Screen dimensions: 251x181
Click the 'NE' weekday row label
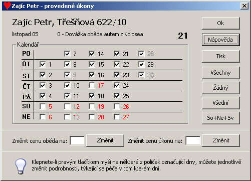coord(26,117)
